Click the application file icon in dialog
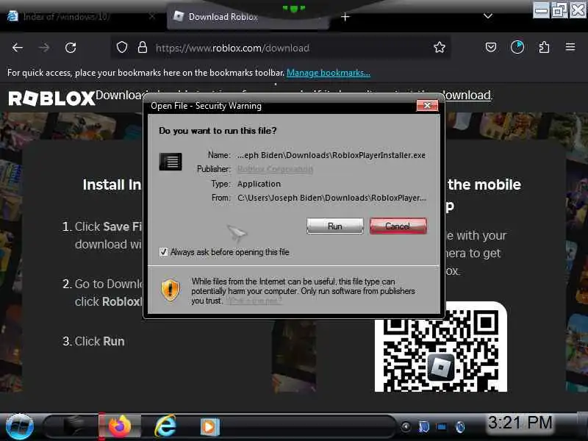The width and height of the screenshot is (588, 441). [x=171, y=162]
